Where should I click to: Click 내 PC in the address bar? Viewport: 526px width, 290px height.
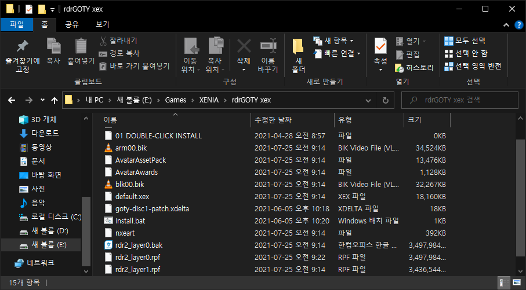tap(94, 100)
